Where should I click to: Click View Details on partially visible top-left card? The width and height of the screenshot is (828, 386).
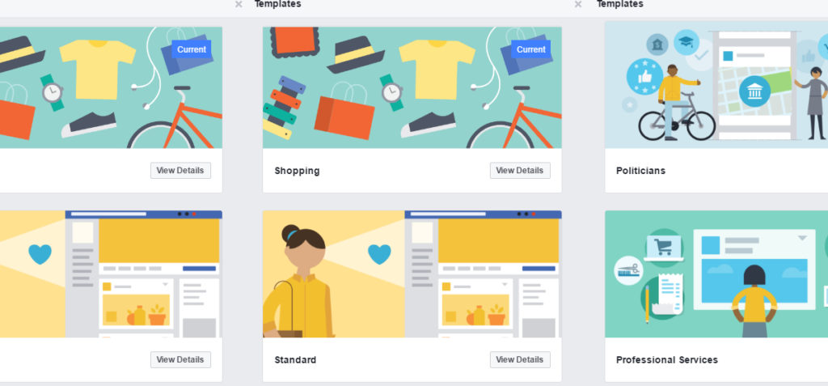click(x=180, y=170)
